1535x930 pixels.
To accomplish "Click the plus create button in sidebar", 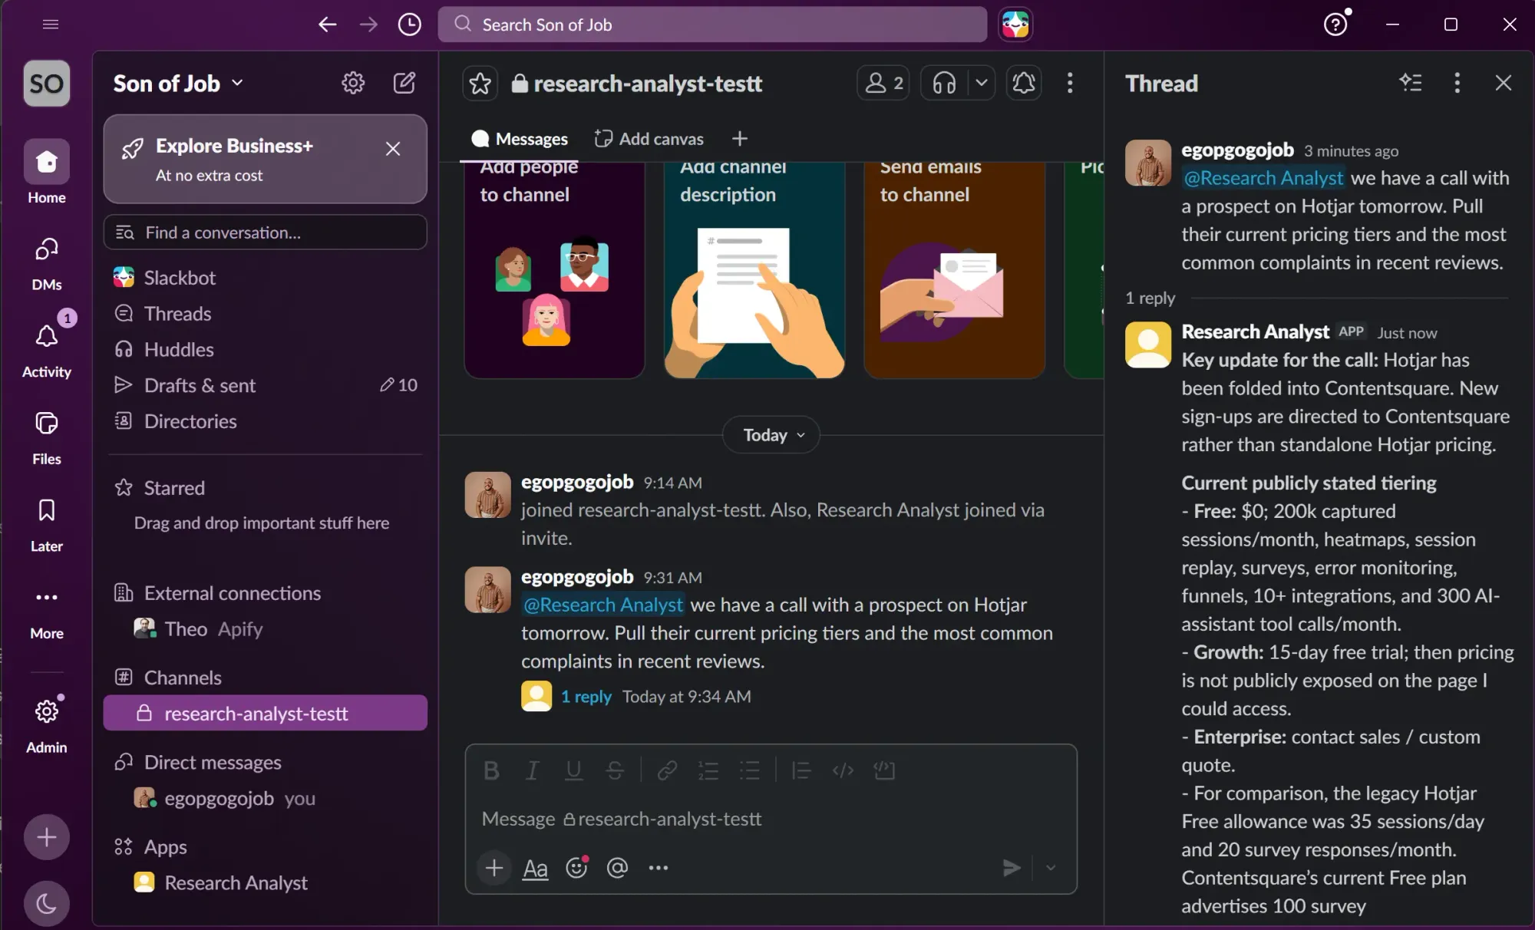I will point(47,837).
